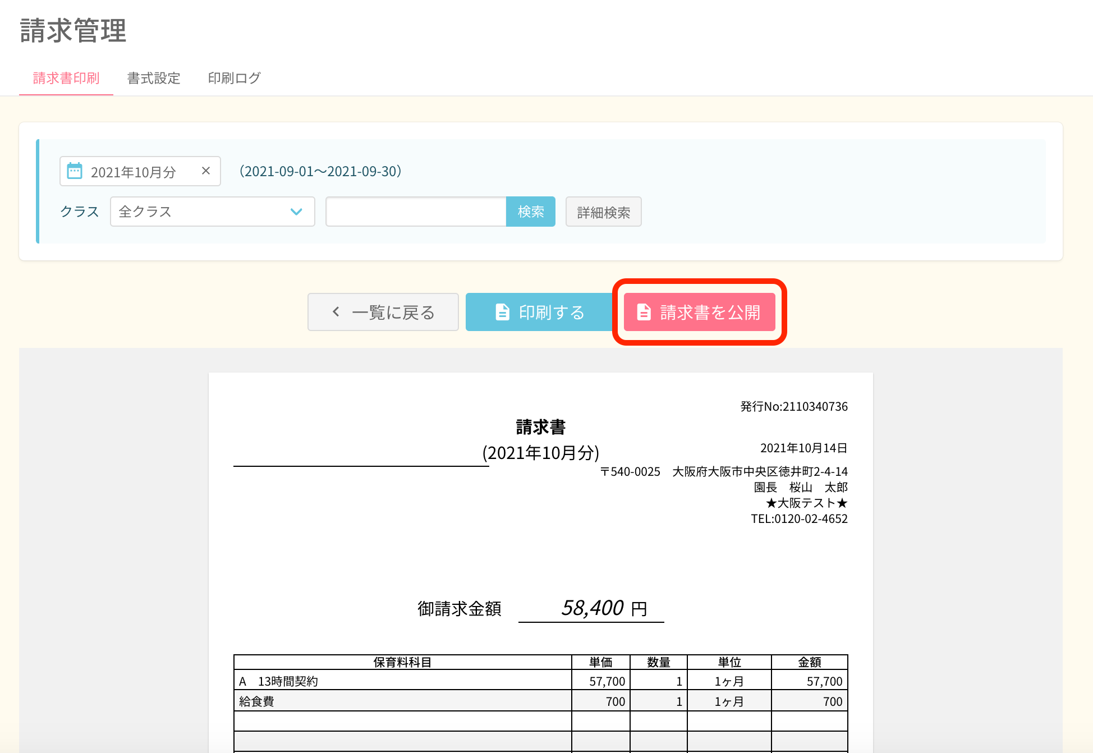The image size is (1093, 753).
Task: Open 詳細検索 advanced search
Action: point(603,212)
